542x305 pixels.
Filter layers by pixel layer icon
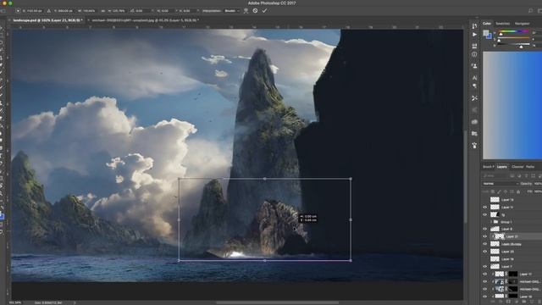[x=512, y=176]
